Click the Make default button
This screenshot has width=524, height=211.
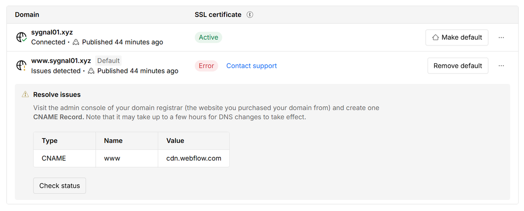click(x=457, y=38)
